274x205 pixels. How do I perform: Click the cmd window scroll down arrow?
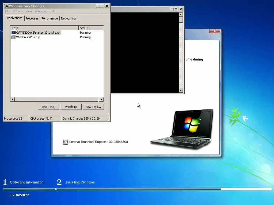coord(181,90)
